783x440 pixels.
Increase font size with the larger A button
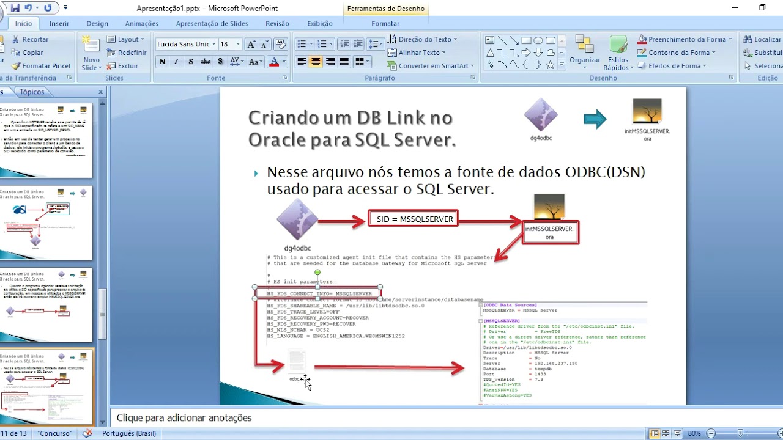coord(251,45)
